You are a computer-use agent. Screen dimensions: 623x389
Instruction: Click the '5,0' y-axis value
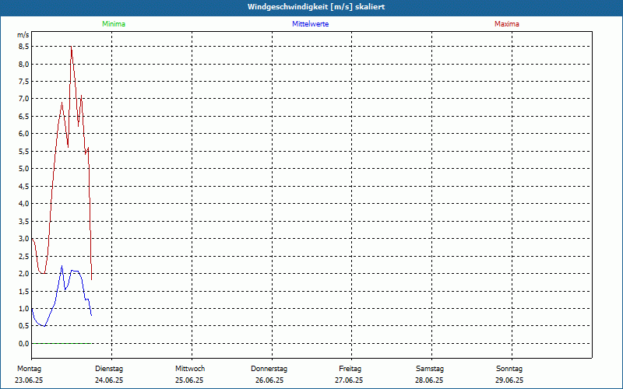pos(24,169)
